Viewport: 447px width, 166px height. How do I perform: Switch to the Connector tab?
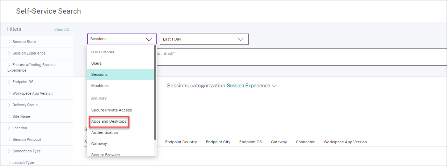(305, 142)
